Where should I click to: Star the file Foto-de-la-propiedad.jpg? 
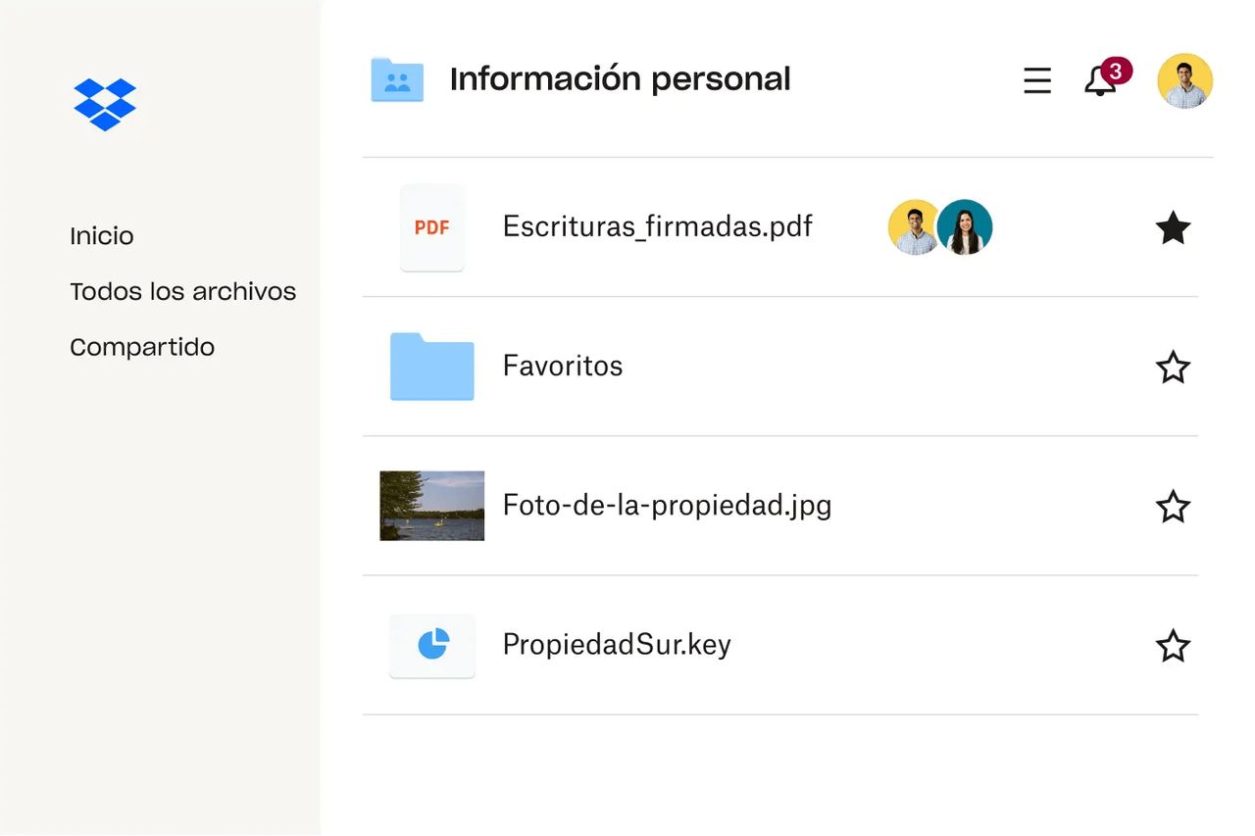coord(1173,507)
